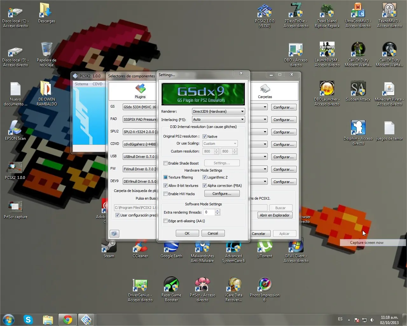Click volume icon in system tray

(x=372, y=320)
